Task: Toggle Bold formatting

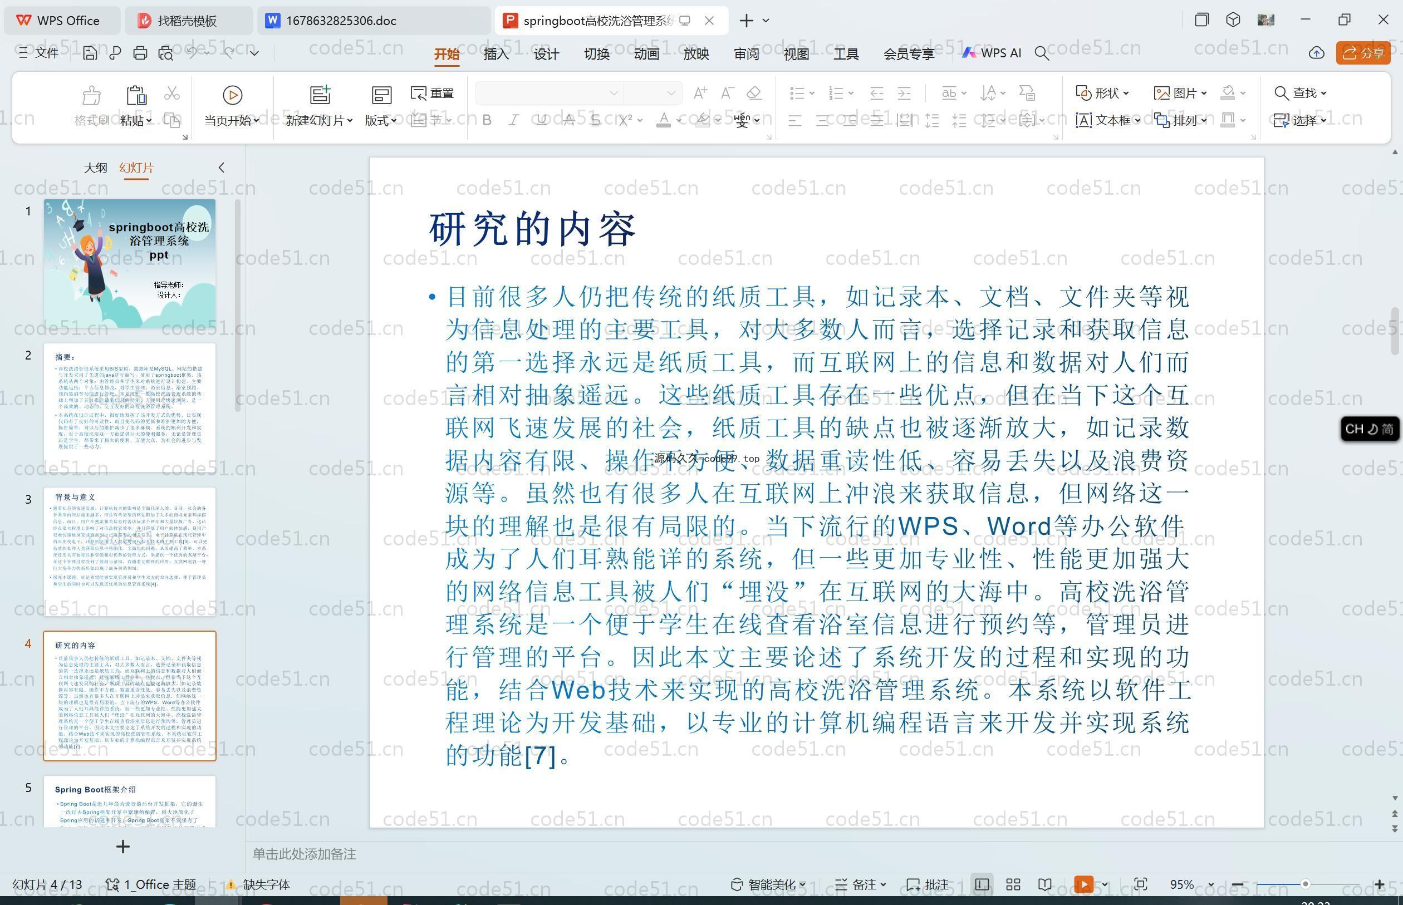Action: pos(487,120)
